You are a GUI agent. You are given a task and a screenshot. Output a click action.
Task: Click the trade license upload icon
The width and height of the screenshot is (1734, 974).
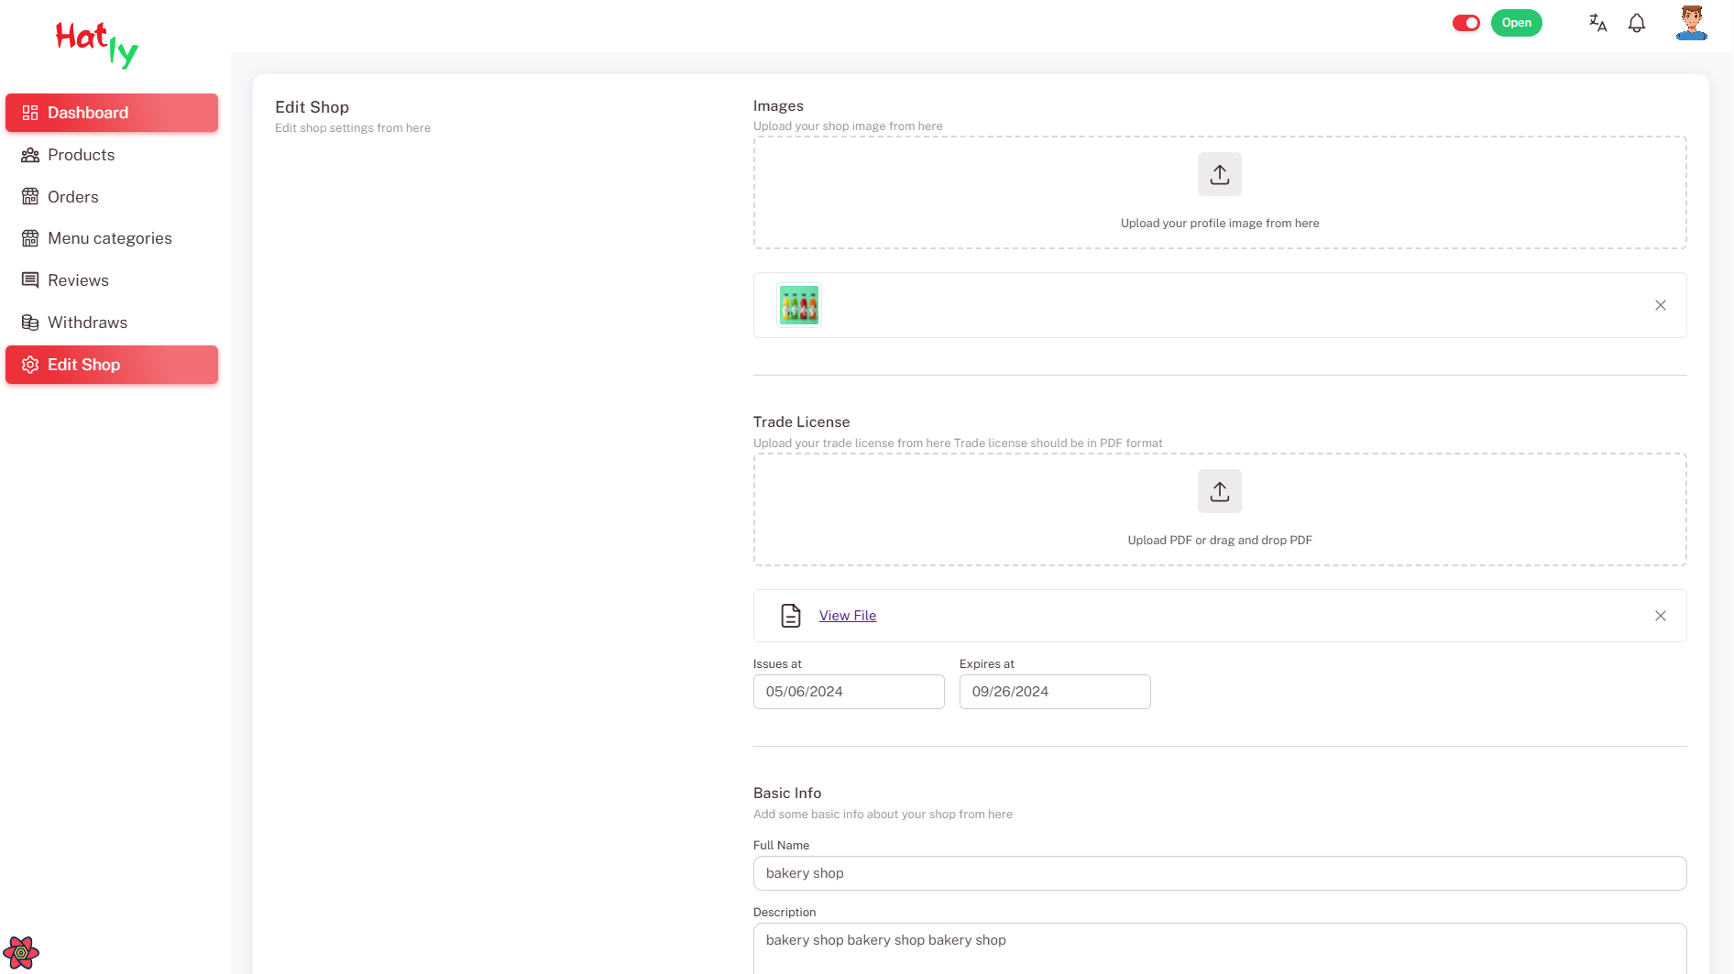1220,491
